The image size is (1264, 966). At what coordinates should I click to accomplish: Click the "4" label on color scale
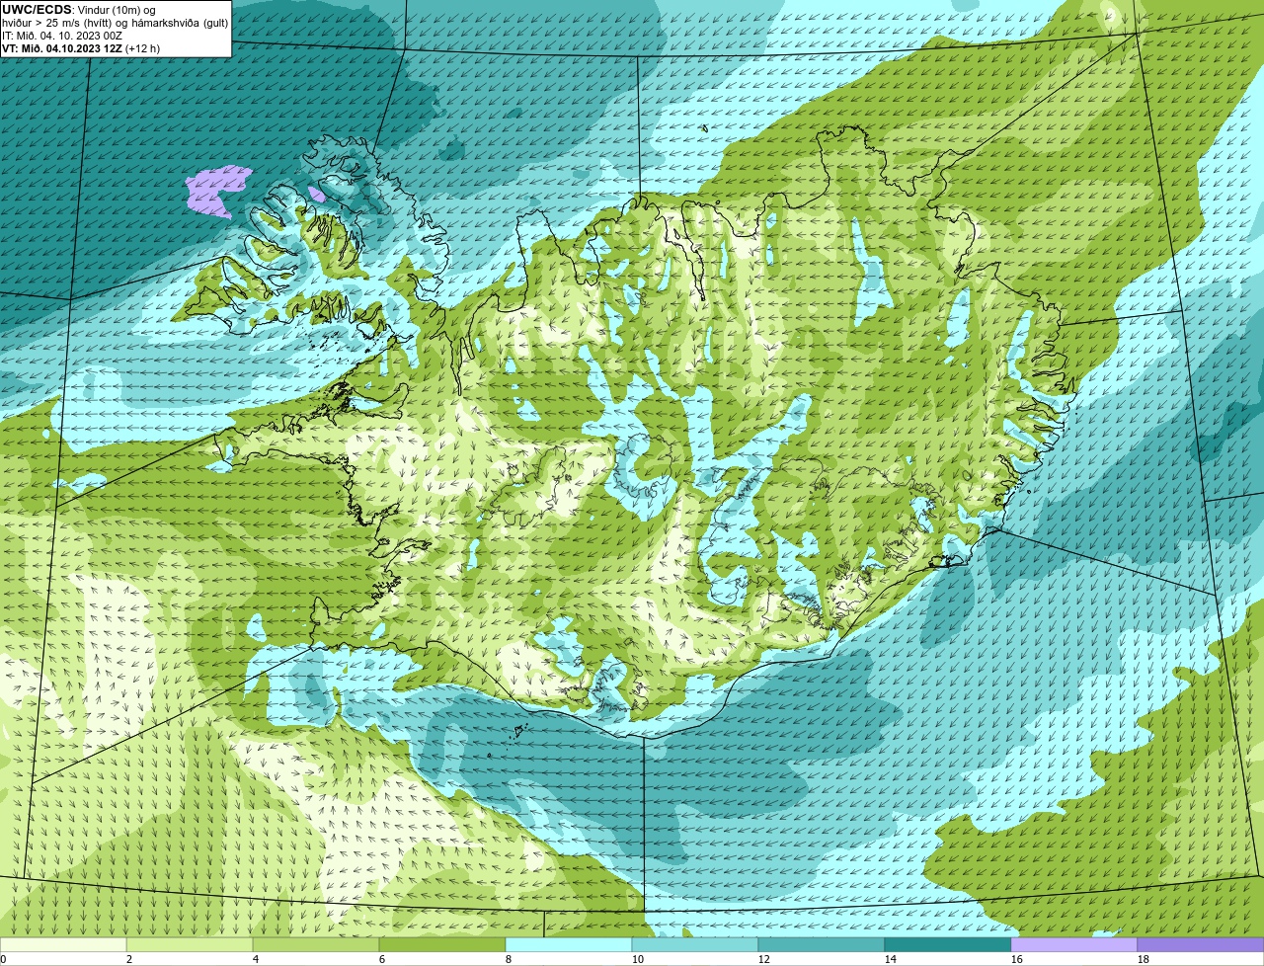coord(256,959)
